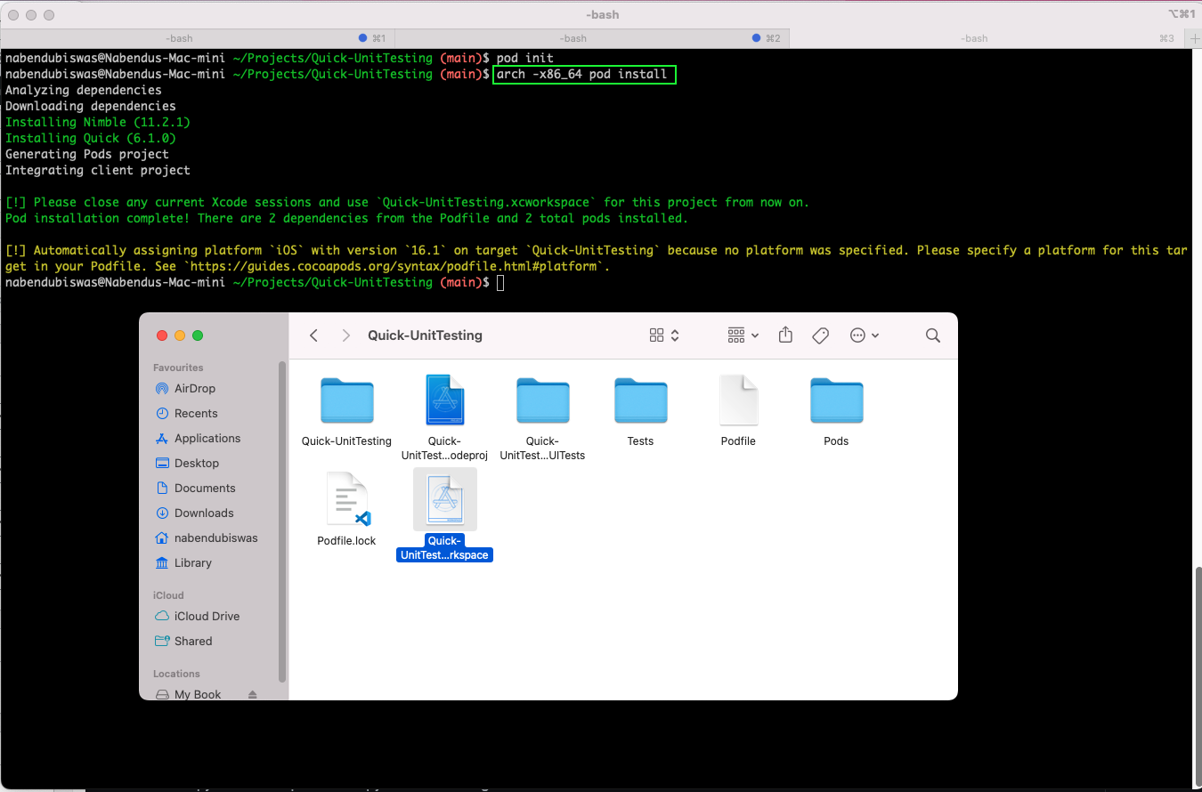Select the Podfile.lock file

346,499
